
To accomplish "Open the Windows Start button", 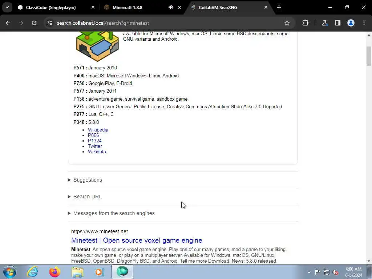I will click(x=10, y=272).
